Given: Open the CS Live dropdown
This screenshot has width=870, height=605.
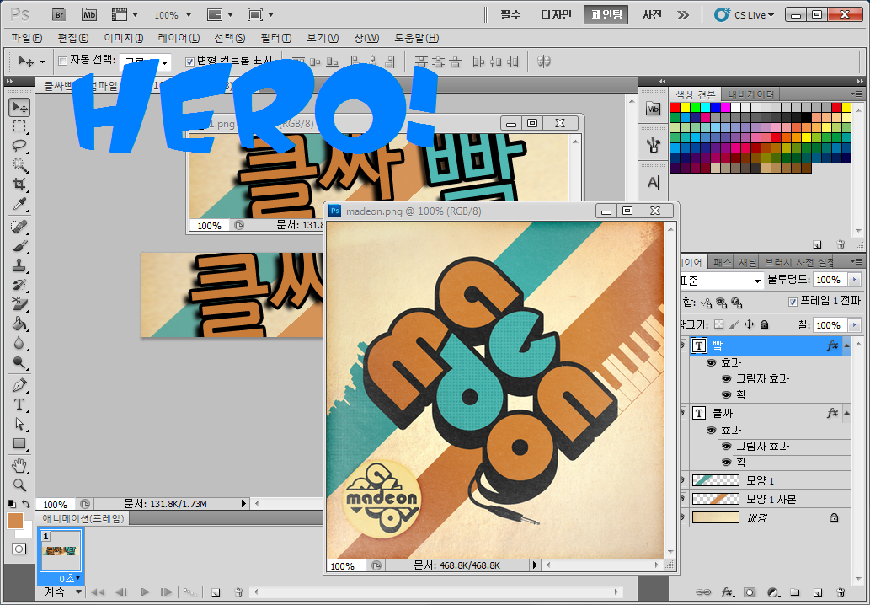Looking at the screenshot, I should 745,15.
